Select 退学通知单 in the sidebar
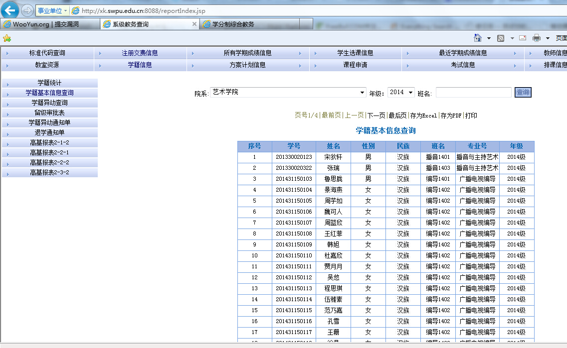 click(49, 132)
